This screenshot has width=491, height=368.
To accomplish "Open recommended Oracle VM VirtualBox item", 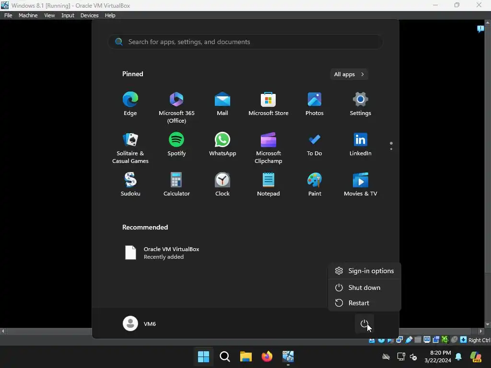I will tap(162, 253).
